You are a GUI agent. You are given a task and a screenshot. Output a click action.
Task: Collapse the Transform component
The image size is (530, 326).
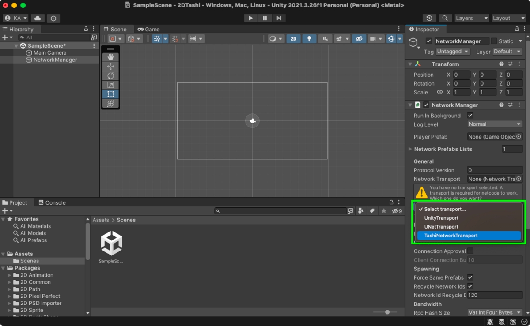point(410,64)
